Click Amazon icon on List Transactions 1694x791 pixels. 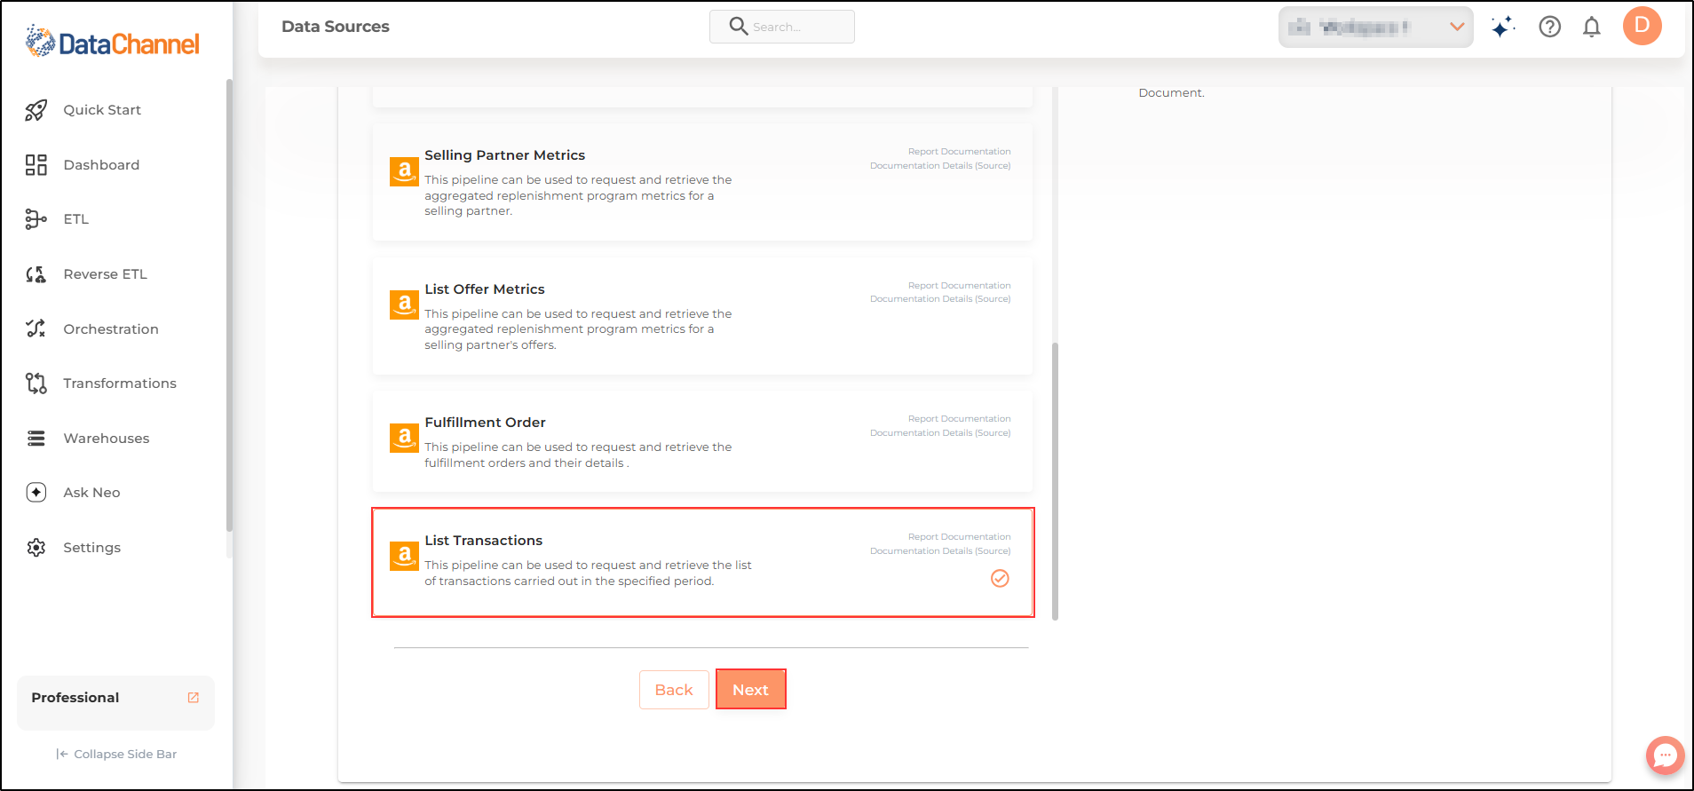404,557
